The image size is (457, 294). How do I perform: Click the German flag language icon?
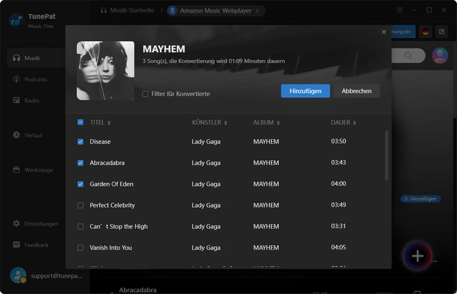pyautogui.click(x=425, y=32)
